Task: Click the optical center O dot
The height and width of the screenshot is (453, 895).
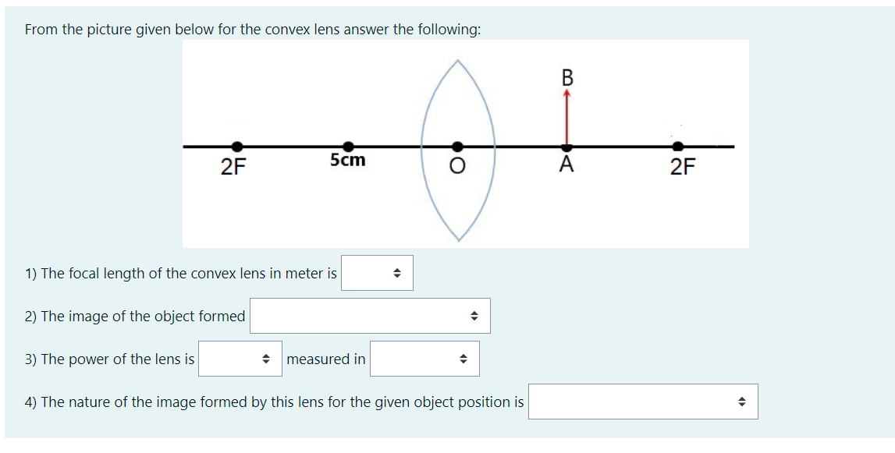Action: tap(457, 147)
